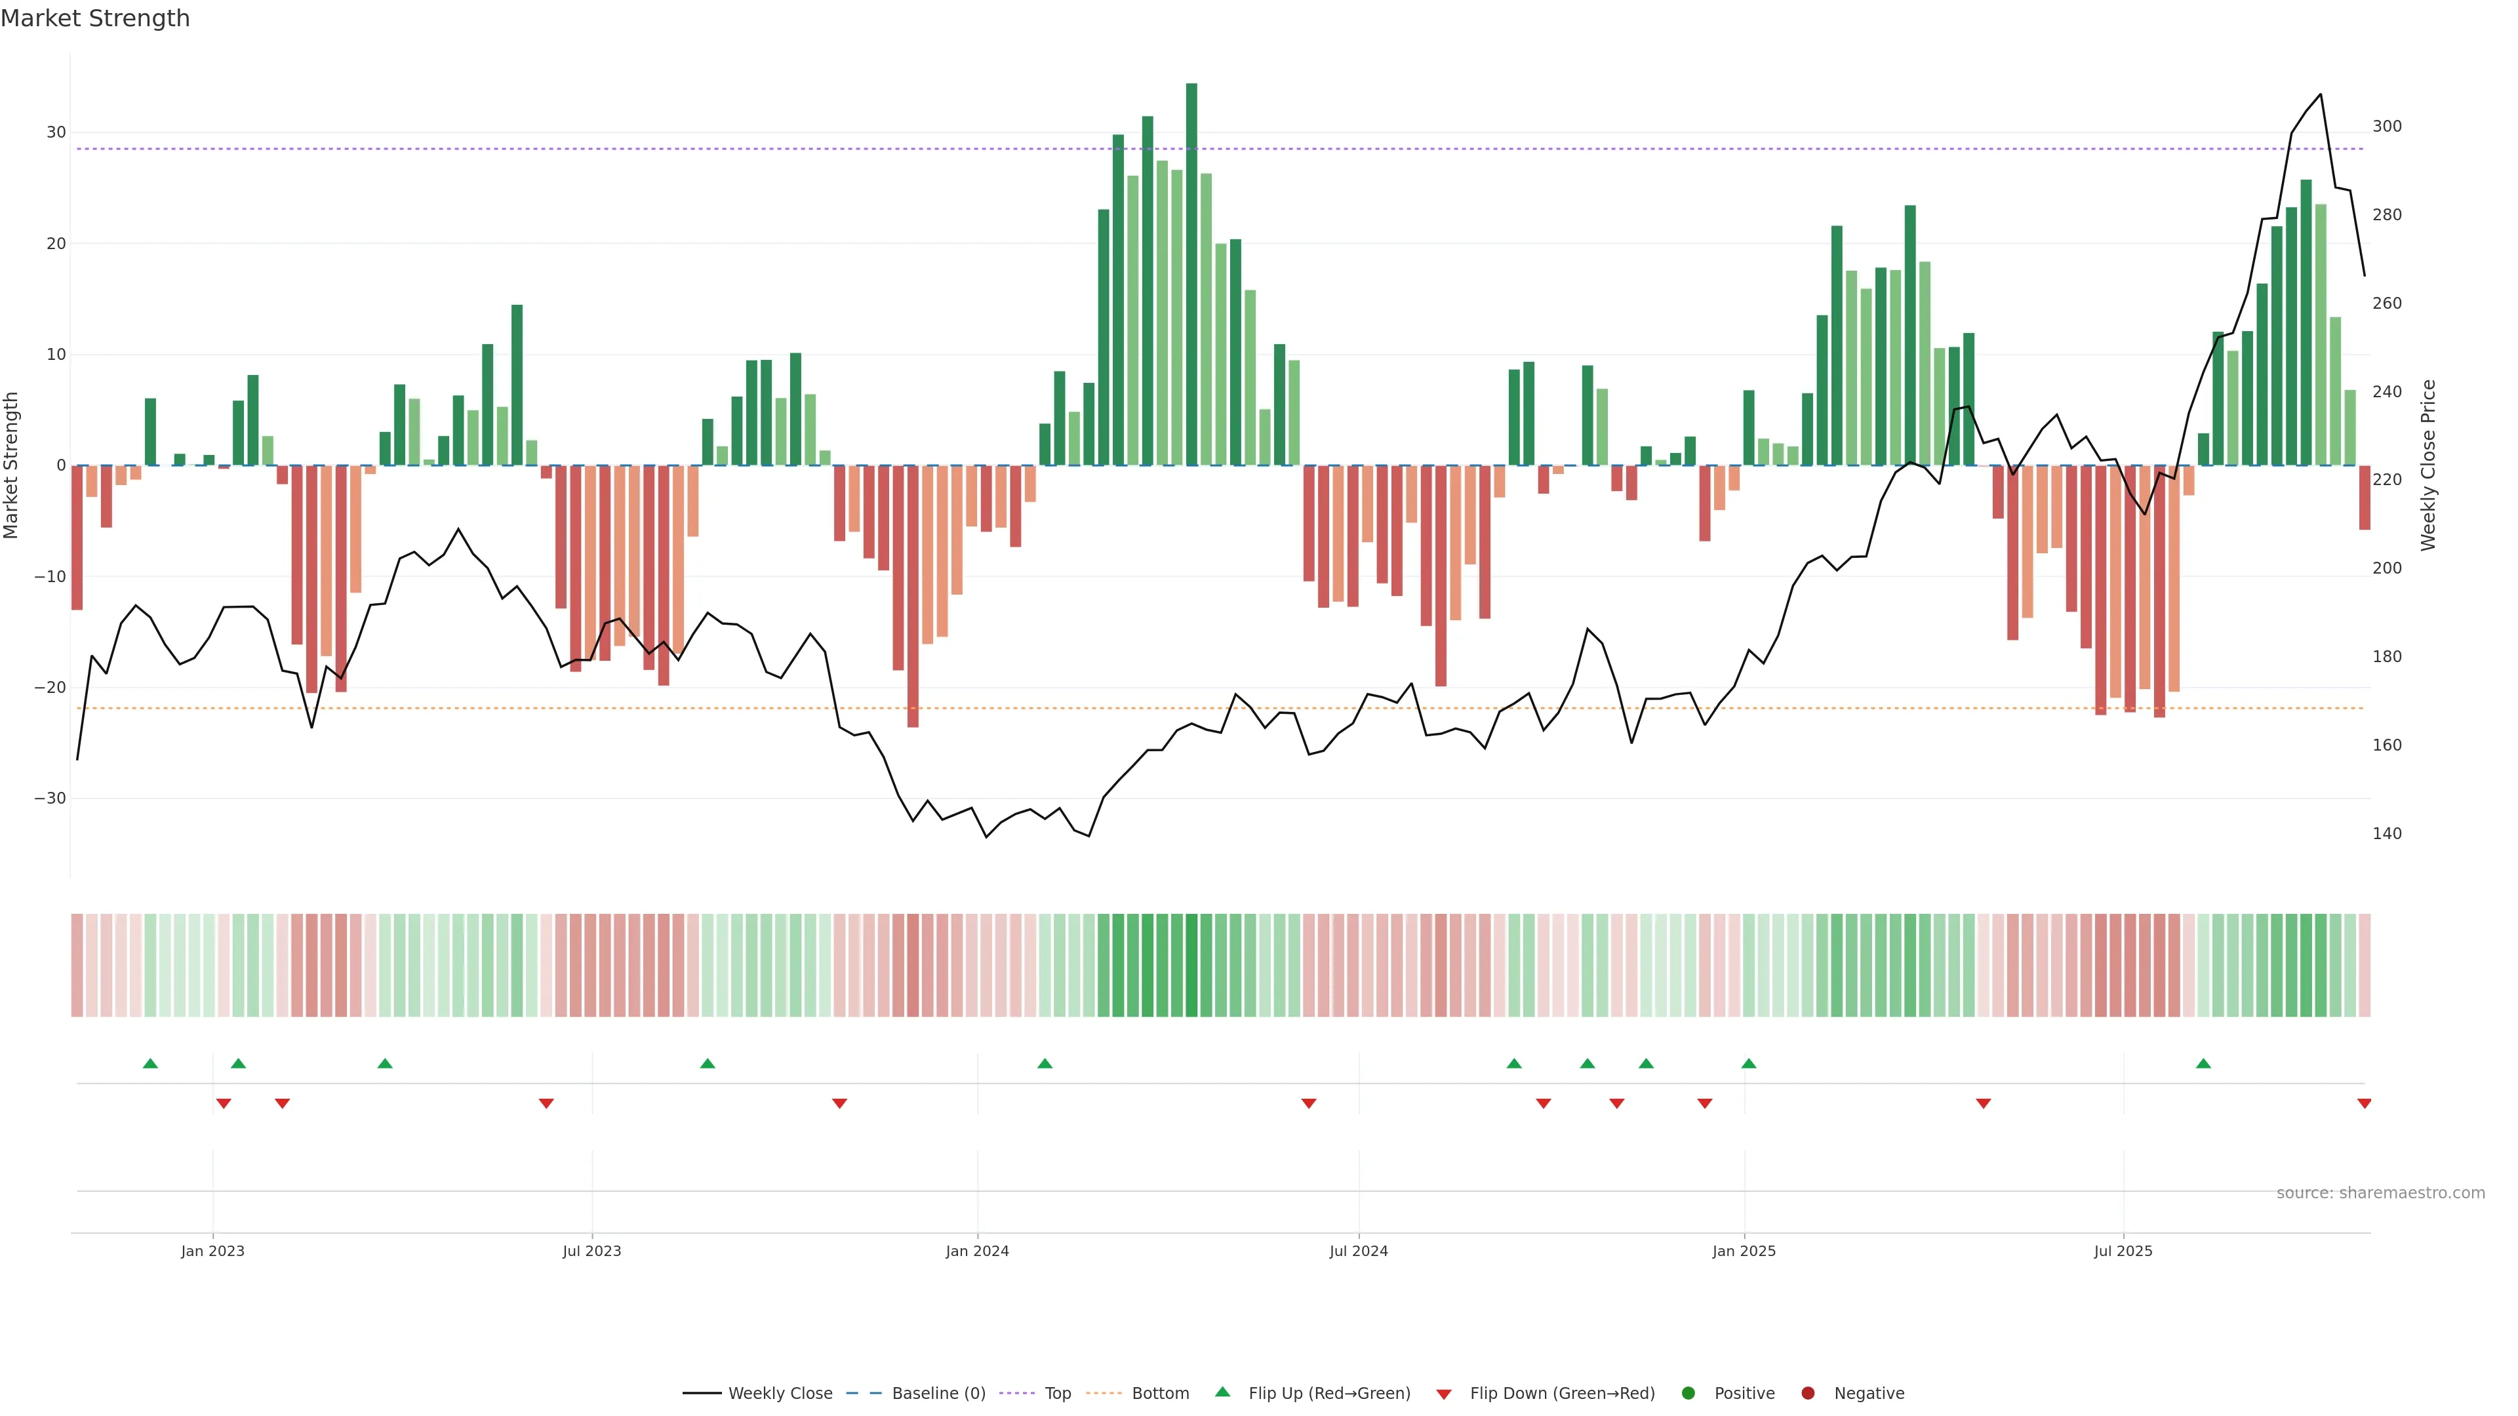Click the dark red Negative legend dot
The width and height of the screenshot is (2518, 1416).
click(1807, 1394)
